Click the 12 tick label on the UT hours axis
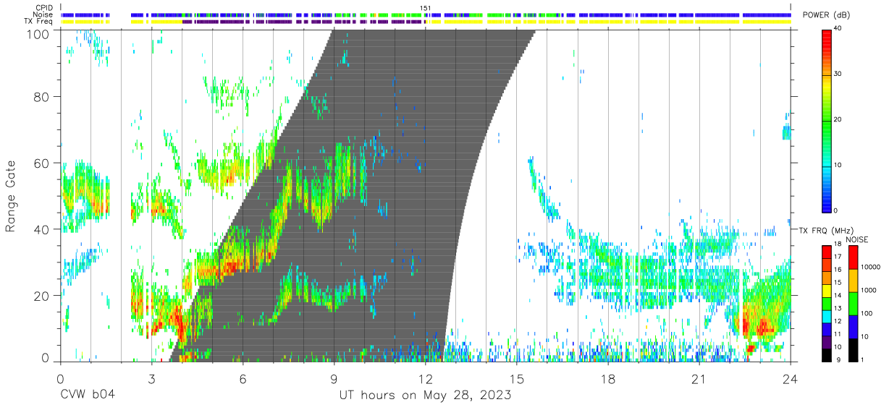This screenshot has height=410, width=889. [425, 379]
